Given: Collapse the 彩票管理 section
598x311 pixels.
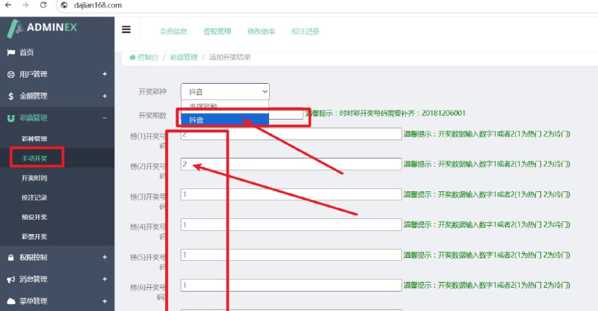Looking at the screenshot, I should [105, 117].
